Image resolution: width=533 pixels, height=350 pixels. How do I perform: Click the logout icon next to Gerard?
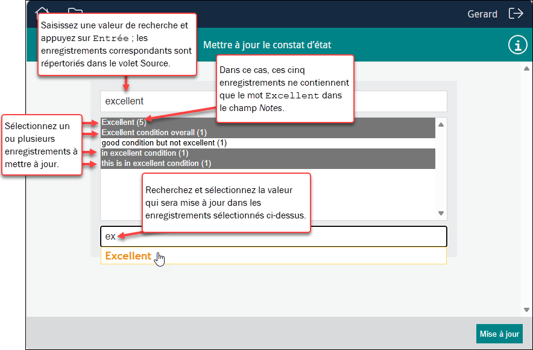pos(516,14)
